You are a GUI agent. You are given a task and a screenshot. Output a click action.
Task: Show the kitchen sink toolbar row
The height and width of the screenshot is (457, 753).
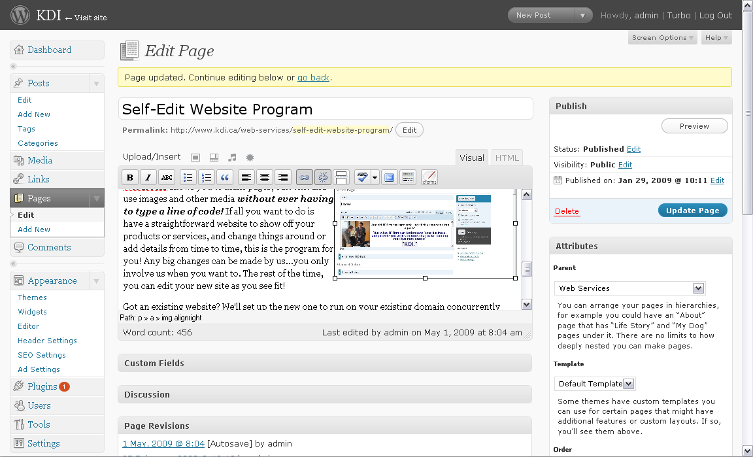pos(408,177)
